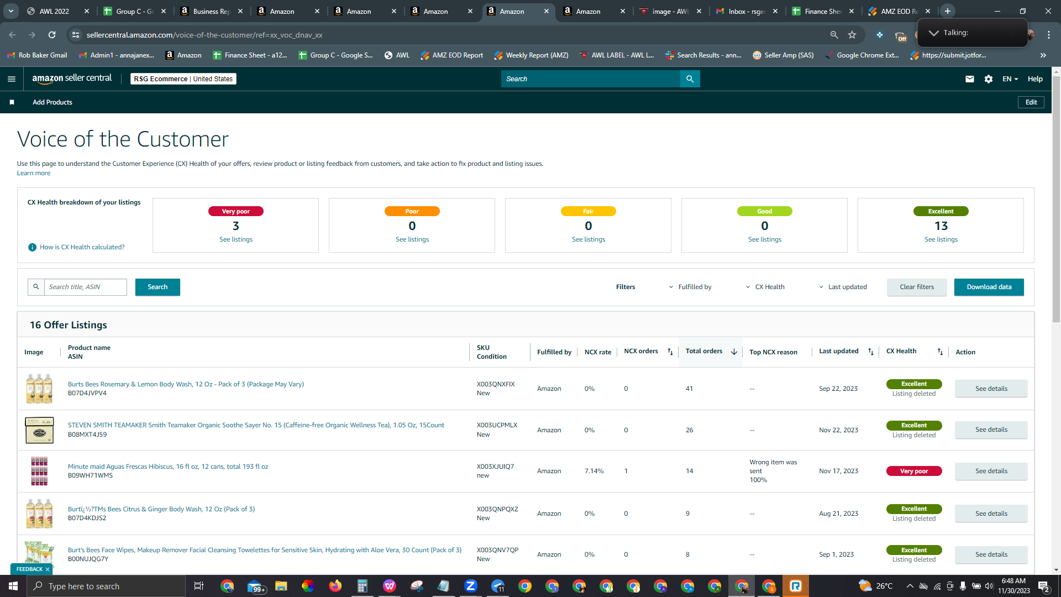Show hidden system tray icons chevron
Screen dimensions: 1061x597
point(910,586)
